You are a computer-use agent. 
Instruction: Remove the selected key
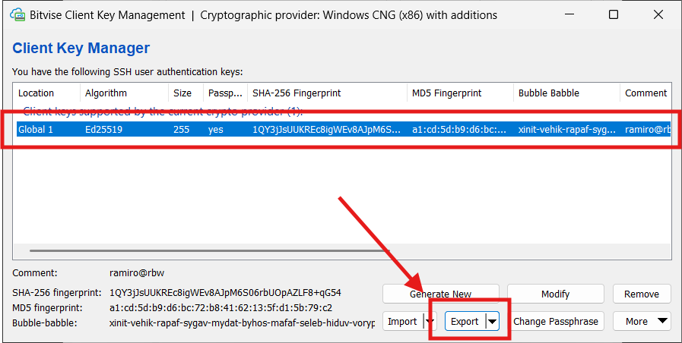click(x=642, y=294)
